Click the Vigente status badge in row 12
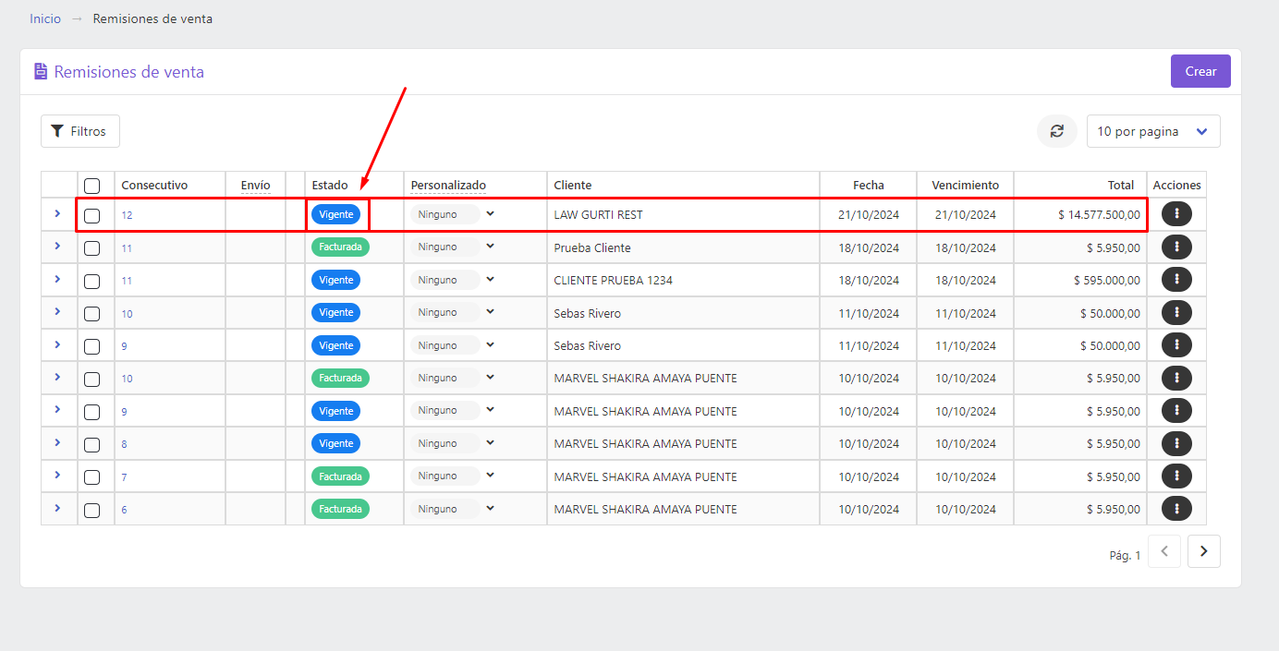The height and width of the screenshot is (651, 1279). pyautogui.click(x=335, y=214)
